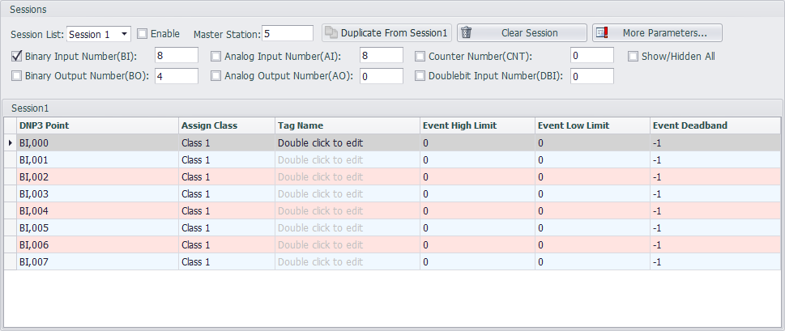The height and width of the screenshot is (331, 785).
Task: Open More Parameters dialog
Action: (657, 33)
